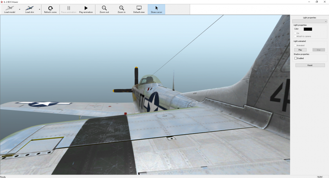Click the Load skin airplane icon
Viewport: 329px width, 178px height.
pos(30,8)
